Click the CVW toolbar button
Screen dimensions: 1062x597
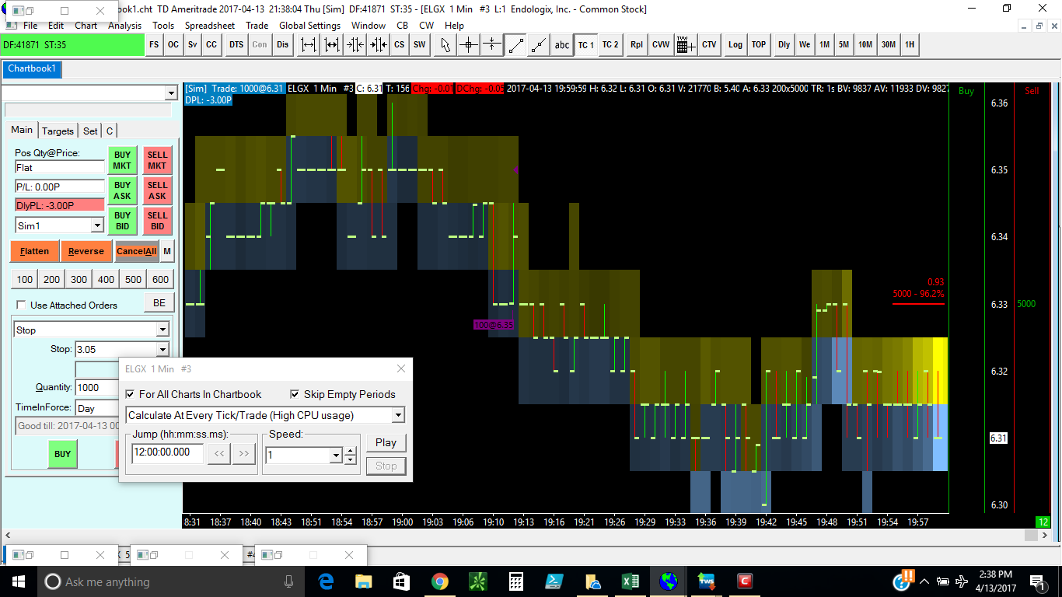click(661, 45)
